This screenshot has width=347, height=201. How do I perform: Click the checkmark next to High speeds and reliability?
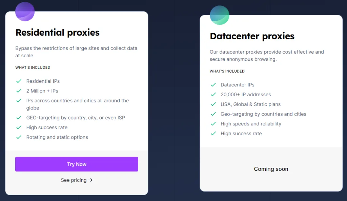click(x=213, y=124)
